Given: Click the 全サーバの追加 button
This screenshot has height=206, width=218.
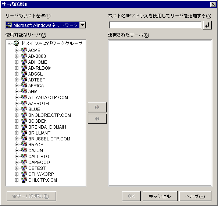Looking at the screenshot, I should point(31,196).
